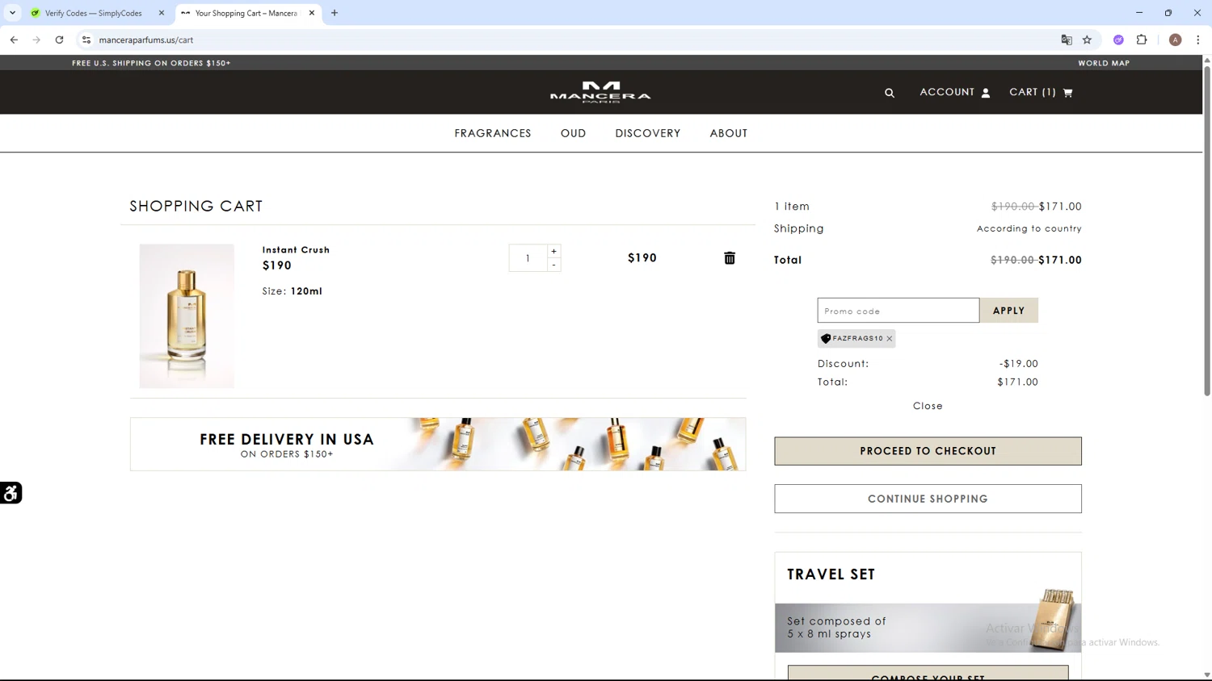Open the accessibility widget icon
The height and width of the screenshot is (681, 1212).
(11, 493)
